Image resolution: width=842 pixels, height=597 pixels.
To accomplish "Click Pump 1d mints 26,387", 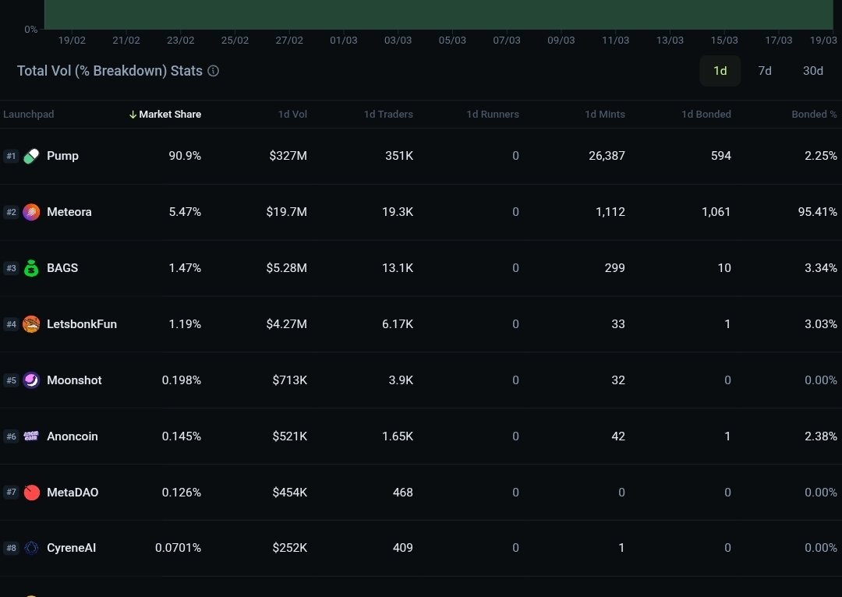I will (607, 156).
